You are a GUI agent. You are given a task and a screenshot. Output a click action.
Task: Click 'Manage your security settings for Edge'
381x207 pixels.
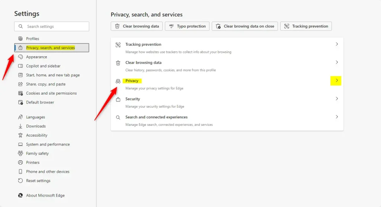[x=155, y=106]
